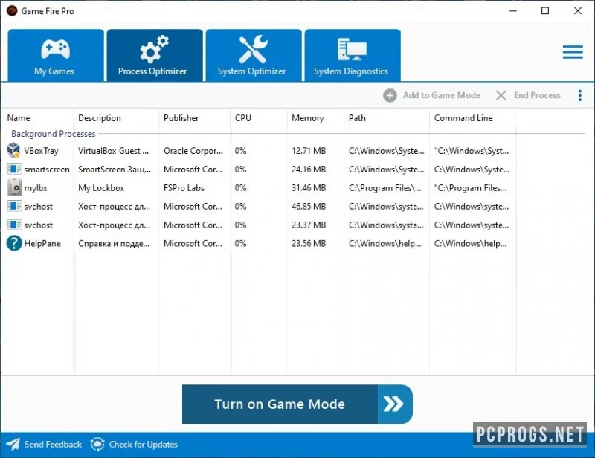Select the HelpPane process name

pyautogui.click(x=42, y=244)
